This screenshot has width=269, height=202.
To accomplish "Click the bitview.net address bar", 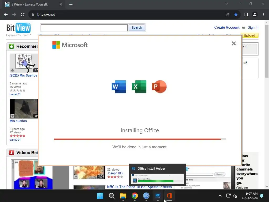I will click(x=127, y=15).
